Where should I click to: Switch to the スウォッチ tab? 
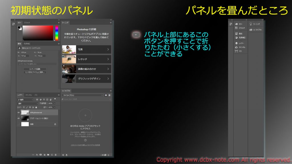pos(27,22)
